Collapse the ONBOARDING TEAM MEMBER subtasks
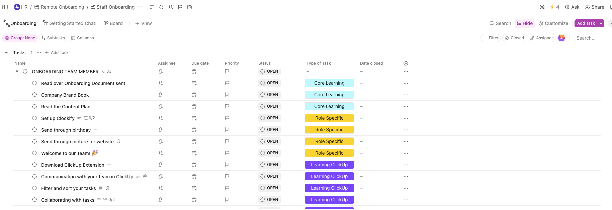Screen dimensions: 612x210 pyautogui.click(x=17, y=71)
